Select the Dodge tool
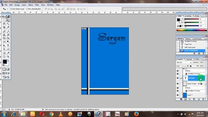208x117 pixels. pyautogui.click(x=8, y=42)
